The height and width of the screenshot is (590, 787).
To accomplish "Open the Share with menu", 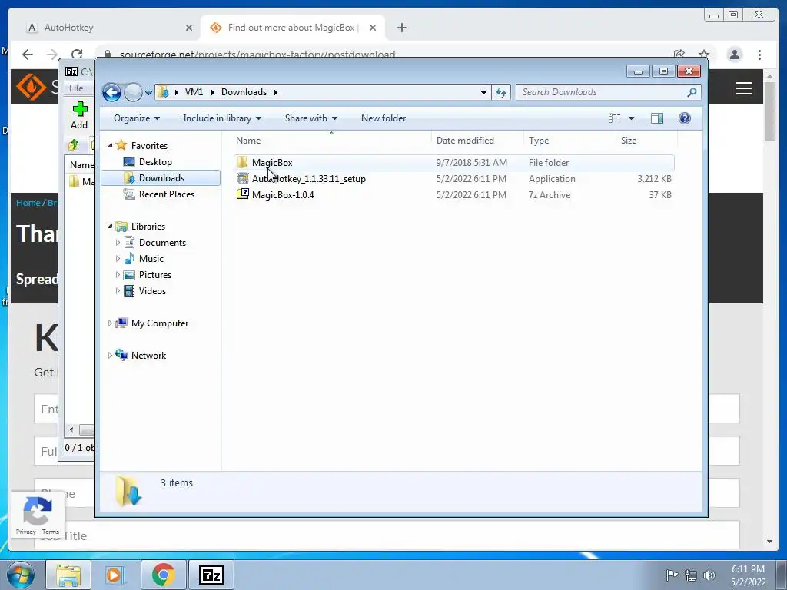I will [x=310, y=118].
